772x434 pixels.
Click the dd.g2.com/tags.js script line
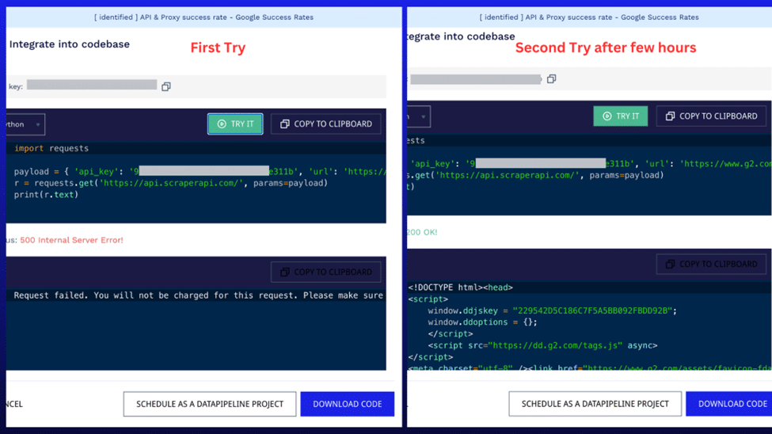(542, 346)
